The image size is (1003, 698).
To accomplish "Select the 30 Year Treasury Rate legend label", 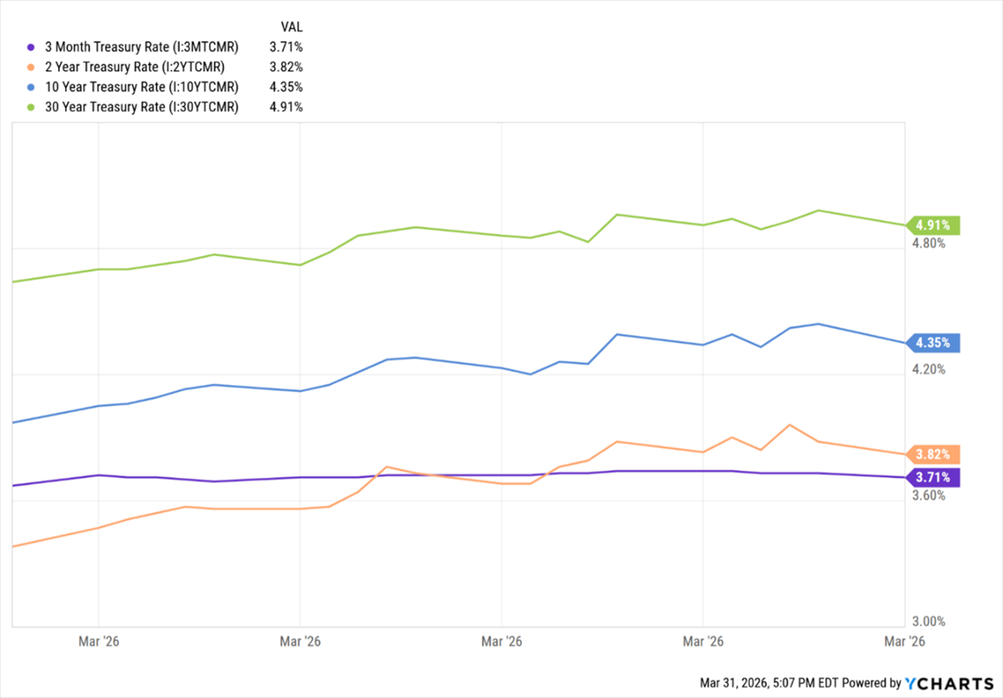I will click(139, 106).
